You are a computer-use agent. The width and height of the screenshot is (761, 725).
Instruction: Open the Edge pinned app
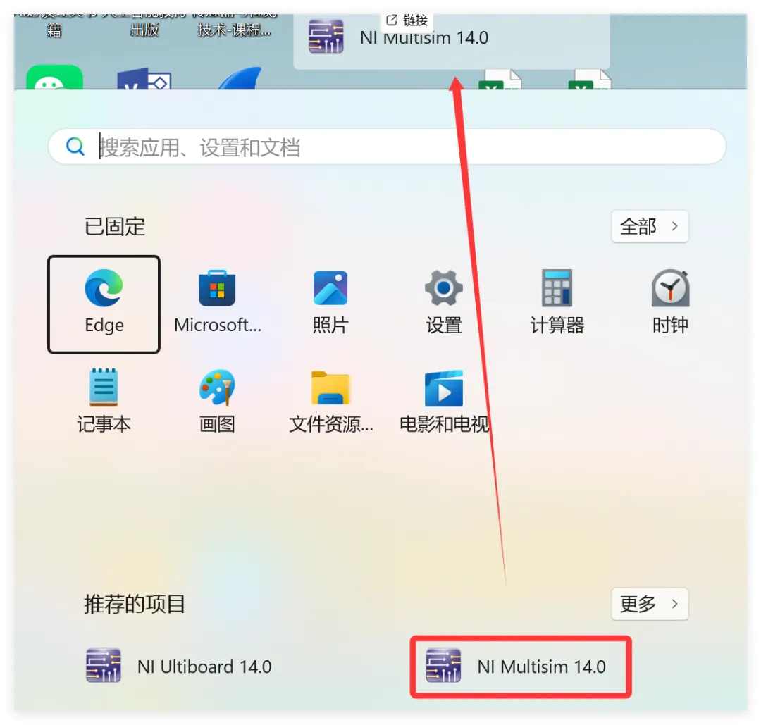click(x=104, y=304)
